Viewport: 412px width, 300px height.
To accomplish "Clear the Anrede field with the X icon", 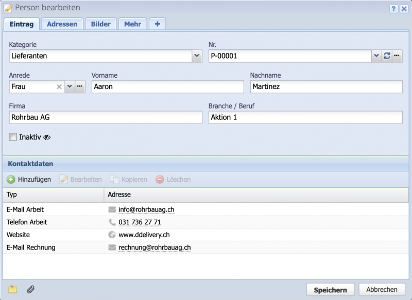I will (x=58, y=86).
